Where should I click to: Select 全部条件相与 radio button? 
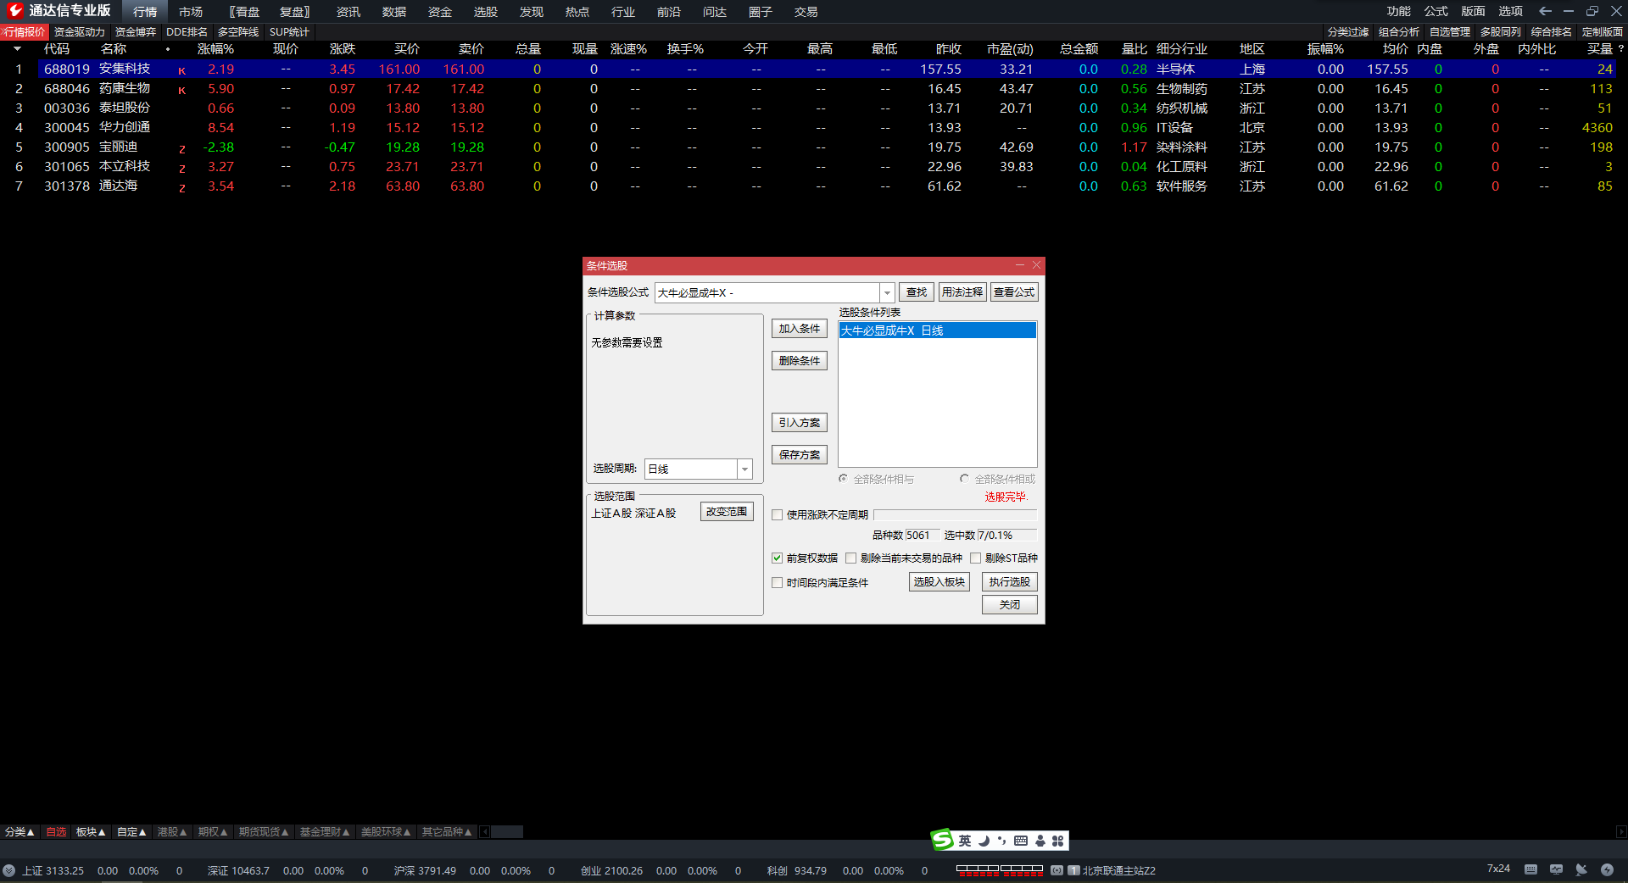pyautogui.click(x=843, y=479)
